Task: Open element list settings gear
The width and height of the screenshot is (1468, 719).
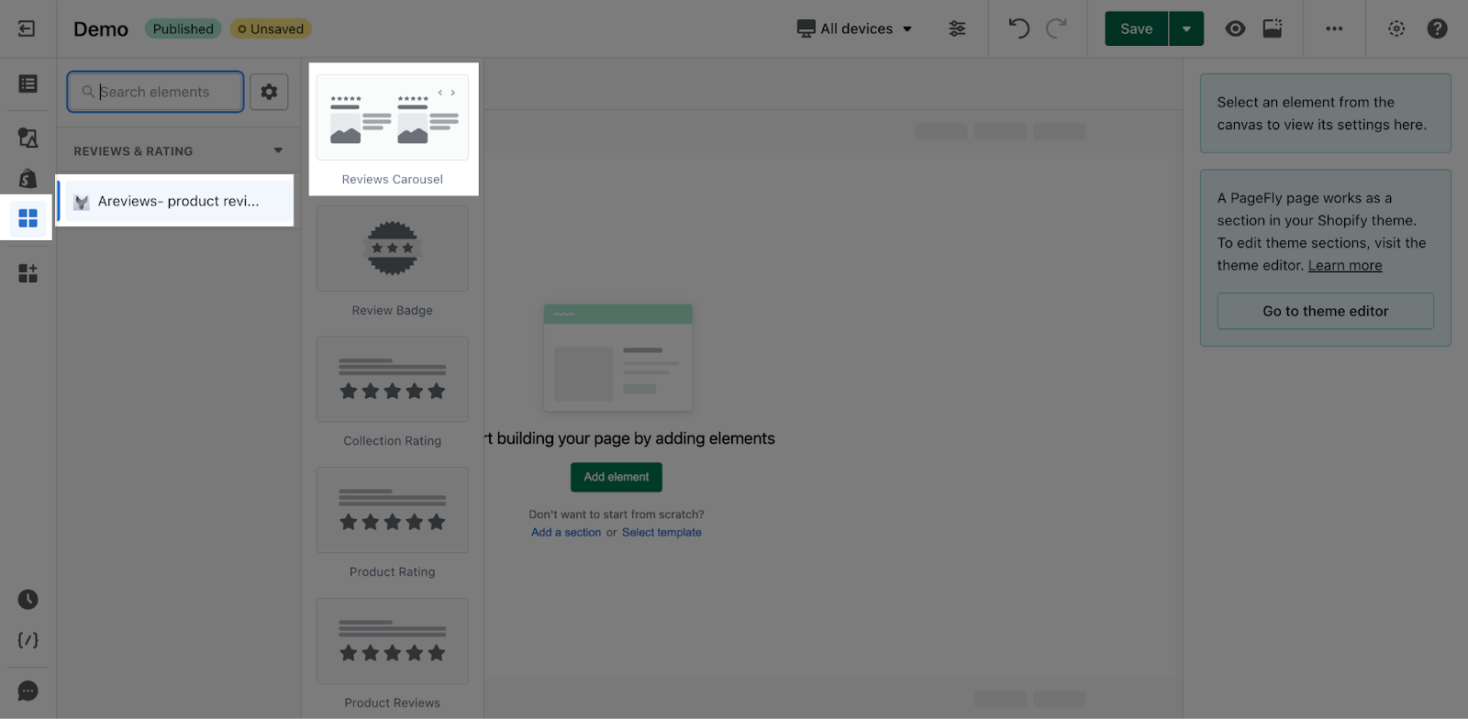Action: [x=269, y=92]
